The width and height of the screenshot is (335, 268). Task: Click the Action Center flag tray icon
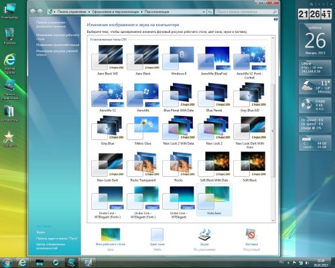[295, 263]
